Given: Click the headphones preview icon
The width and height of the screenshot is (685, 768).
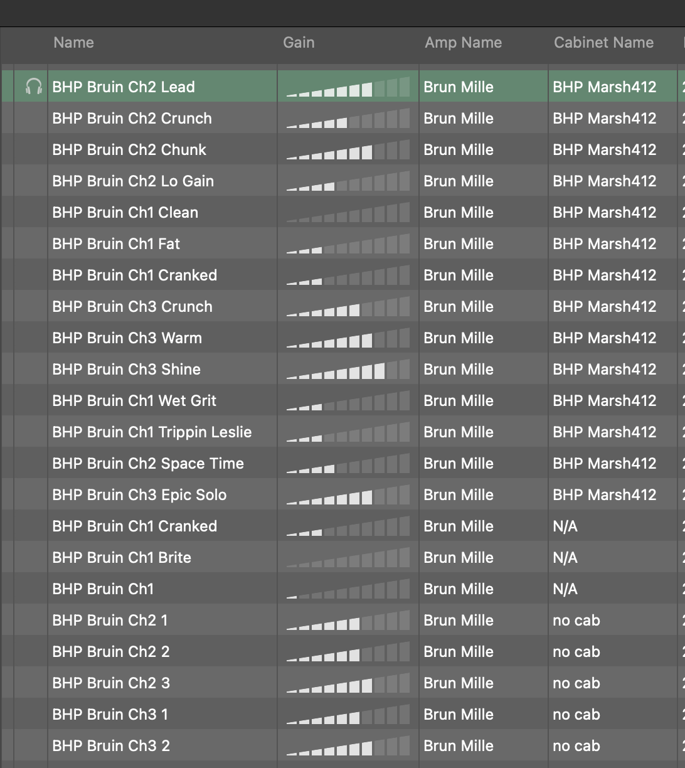Looking at the screenshot, I should [33, 87].
